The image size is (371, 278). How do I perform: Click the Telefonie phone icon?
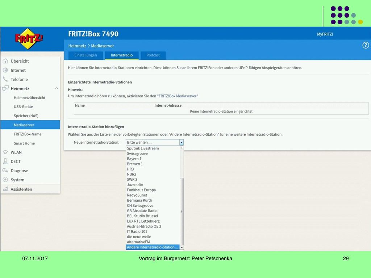pos(5,79)
